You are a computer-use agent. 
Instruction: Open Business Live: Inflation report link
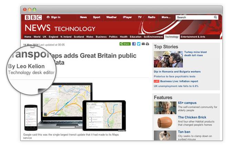pyautogui.click(x=179, y=81)
